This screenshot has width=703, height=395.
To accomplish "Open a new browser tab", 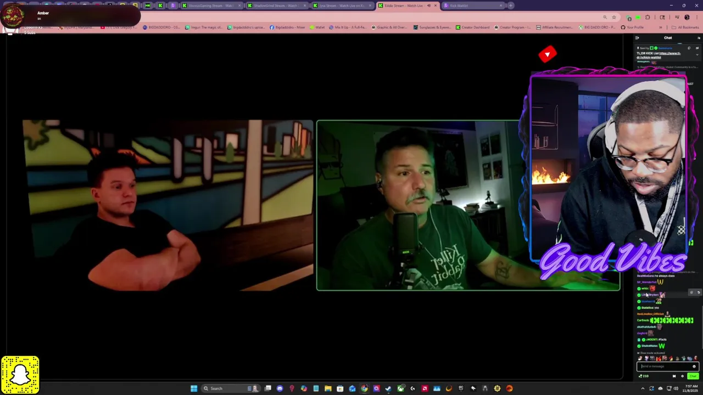I will (x=511, y=5).
